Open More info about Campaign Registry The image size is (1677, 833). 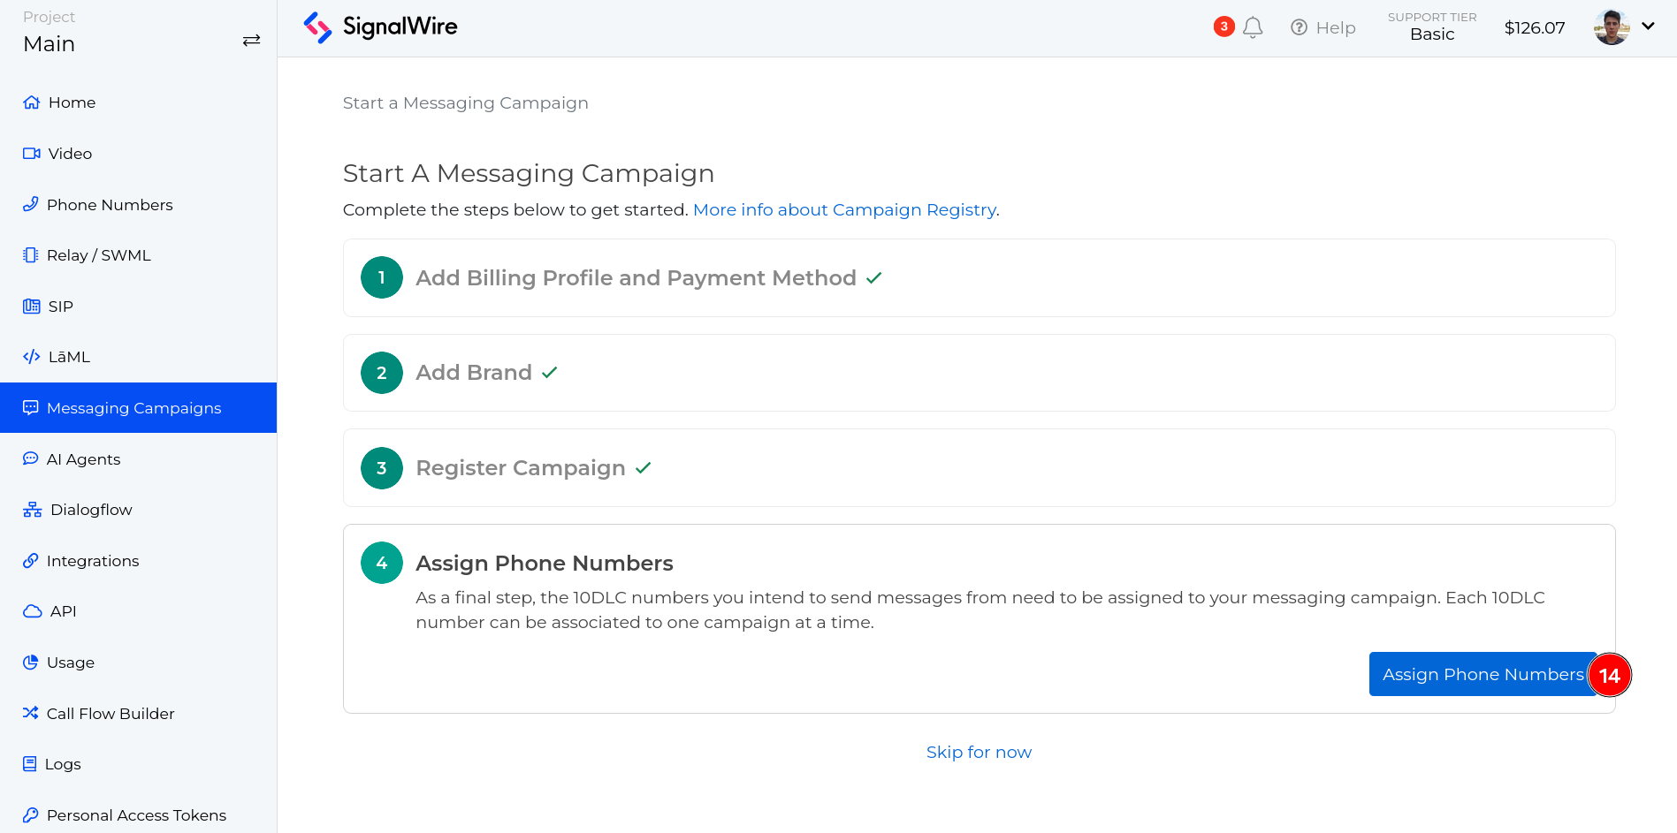[x=844, y=209]
